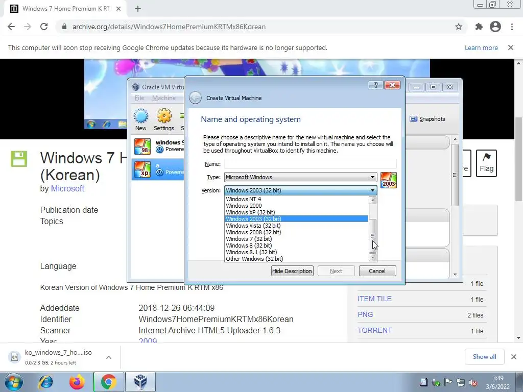Open TORRENT download link

coord(374,330)
